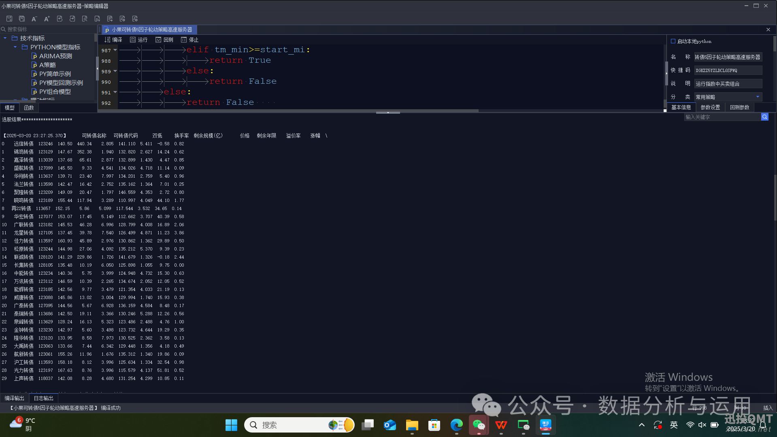Viewport: 777px width, 437px height.
Task: Click the replace document icon
Action: click(x=97, y=19)
